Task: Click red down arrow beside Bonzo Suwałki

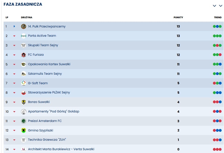Action: [x=14, y=102]
